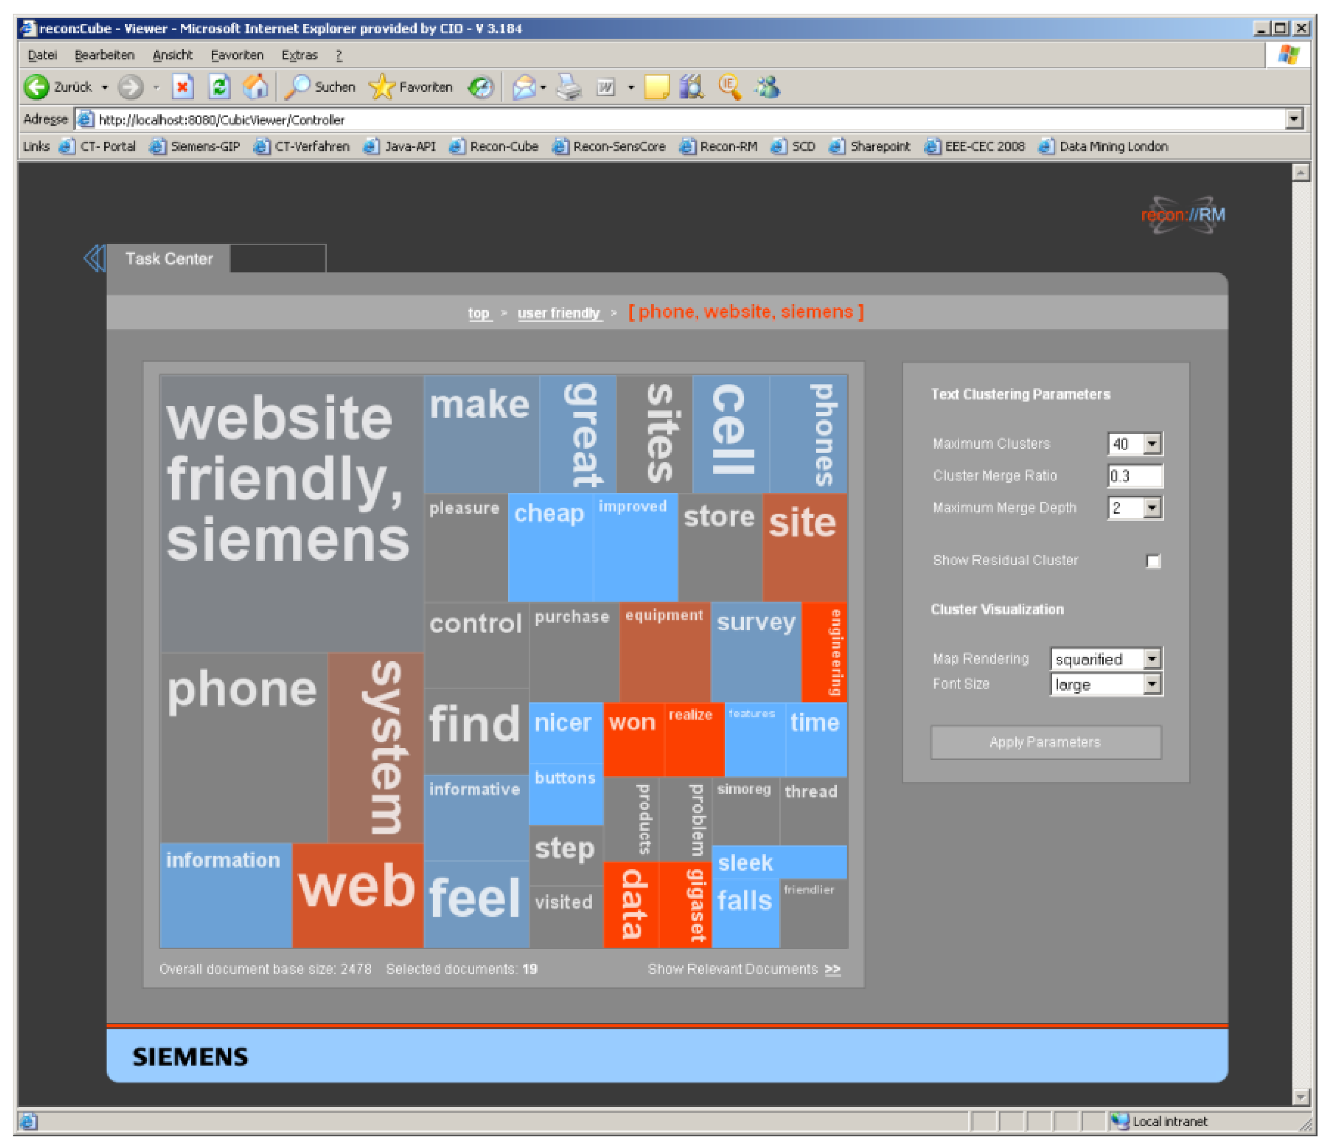This screenshot has height=1148, width=1332.
Task: Click Apply Parameters button
Action: click(x=1046, y=743)
